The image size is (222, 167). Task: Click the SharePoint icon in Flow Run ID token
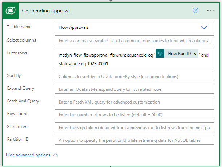pos(160,53)
